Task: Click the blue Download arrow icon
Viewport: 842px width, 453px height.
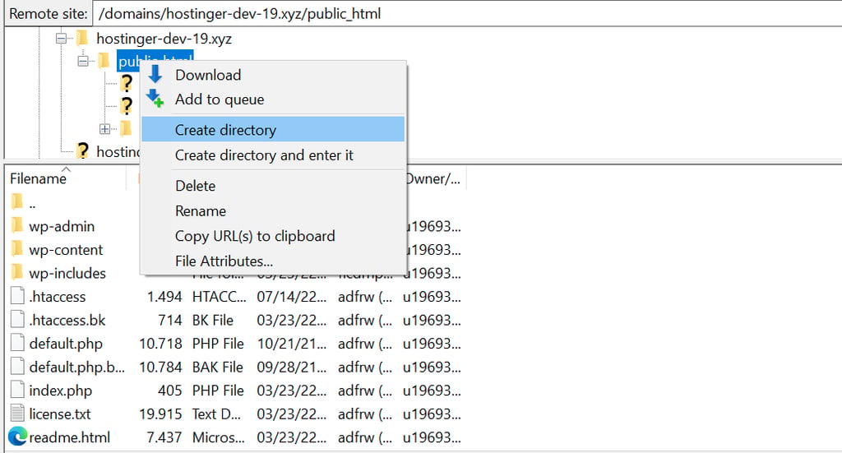Action: [155, 74]
